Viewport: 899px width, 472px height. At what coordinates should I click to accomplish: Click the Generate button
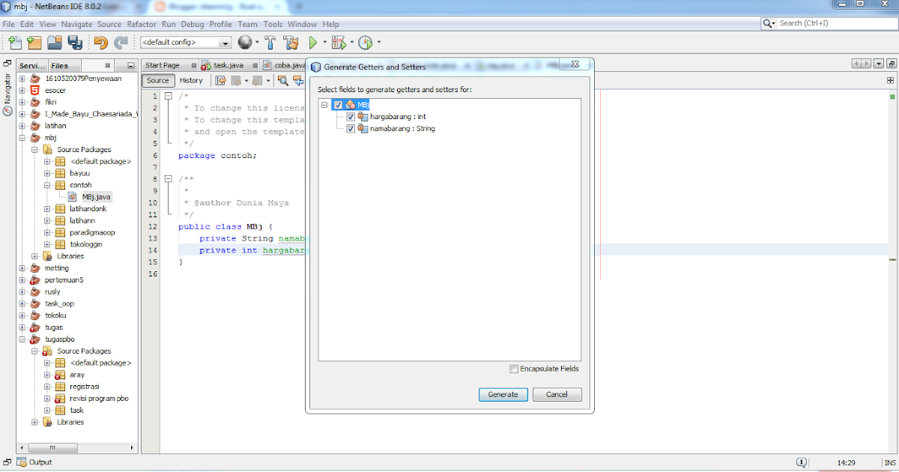pyautogui.click(x=503, y=394)
